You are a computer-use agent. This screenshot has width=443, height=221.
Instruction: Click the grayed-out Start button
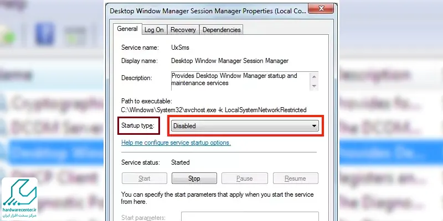(x=145, y=178)
